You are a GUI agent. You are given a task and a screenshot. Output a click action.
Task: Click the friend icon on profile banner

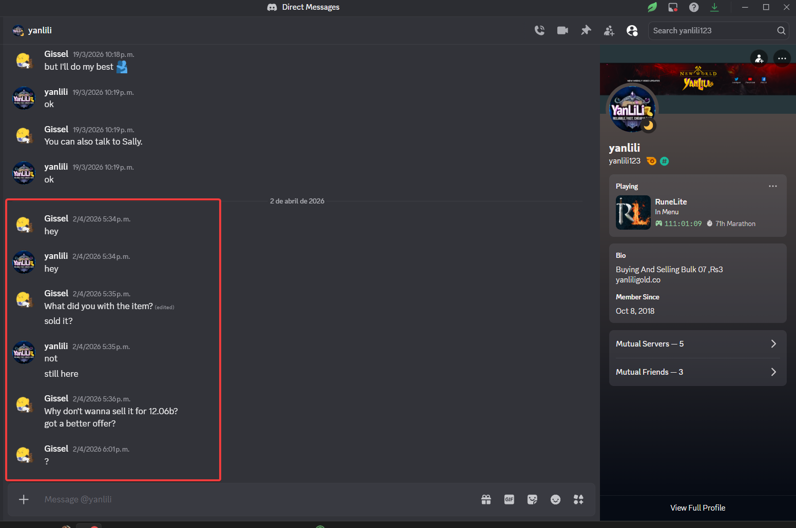coord(759,58)
